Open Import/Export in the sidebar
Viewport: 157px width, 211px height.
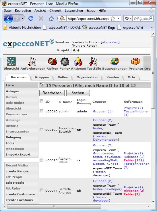coord(18,154)
